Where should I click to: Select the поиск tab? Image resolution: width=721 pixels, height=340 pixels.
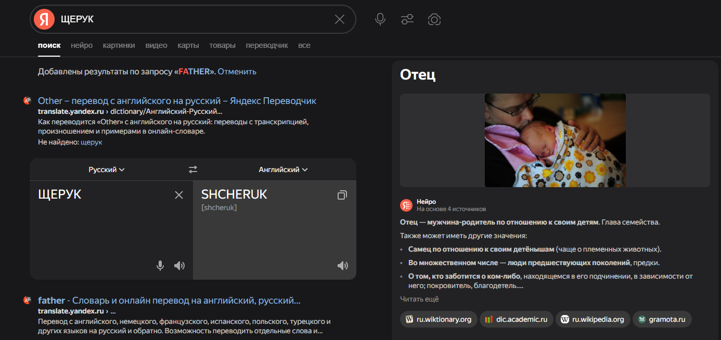49,45
